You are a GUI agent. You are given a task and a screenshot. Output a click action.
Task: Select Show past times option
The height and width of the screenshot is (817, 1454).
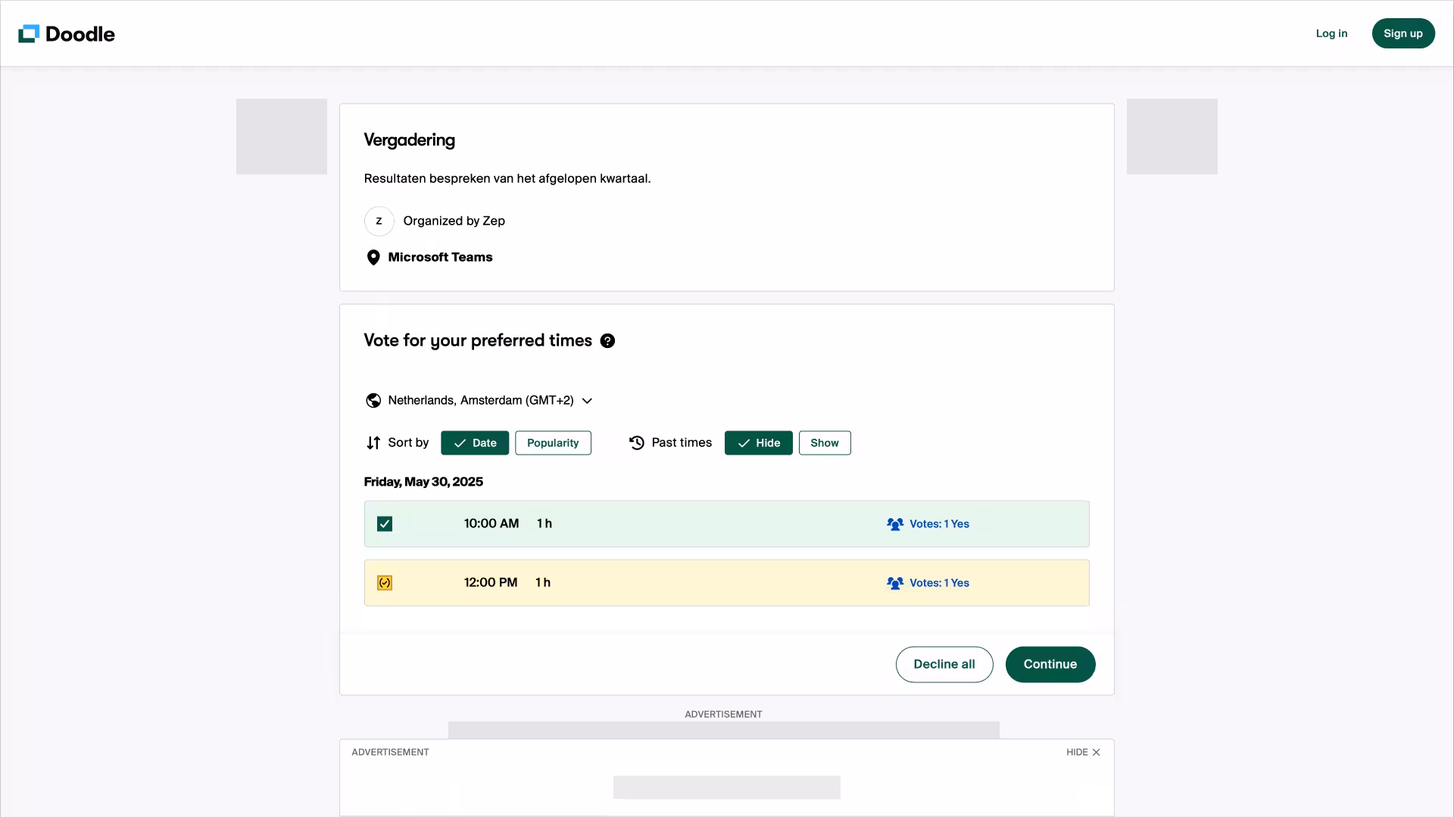tap(825, 443)
